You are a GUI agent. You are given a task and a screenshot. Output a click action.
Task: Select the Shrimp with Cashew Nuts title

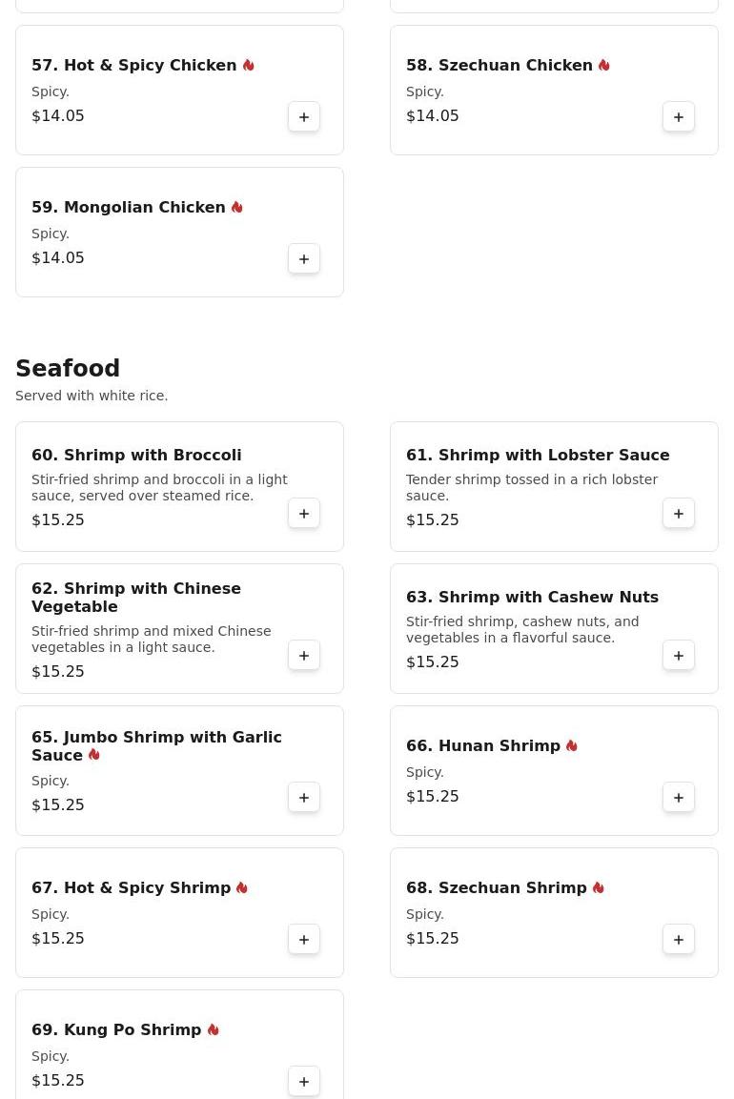click(532, 598)
